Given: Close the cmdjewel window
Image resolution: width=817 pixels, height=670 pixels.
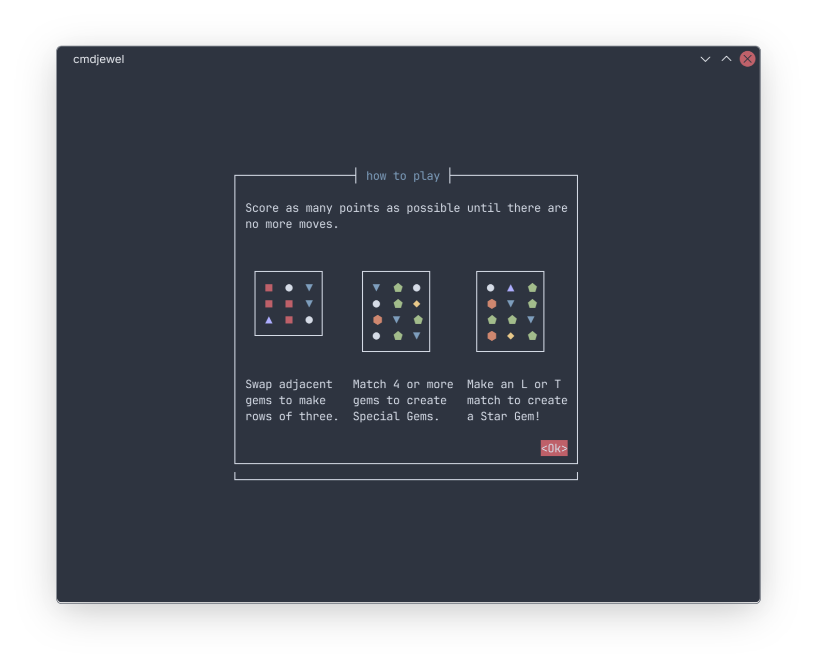Looking at the screenshot, I should pos(747,59).
